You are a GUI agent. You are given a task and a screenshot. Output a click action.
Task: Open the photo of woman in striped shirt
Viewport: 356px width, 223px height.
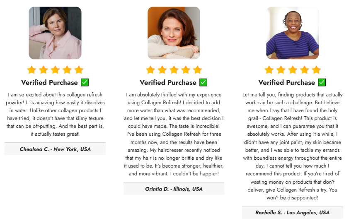tap(293, 33)
